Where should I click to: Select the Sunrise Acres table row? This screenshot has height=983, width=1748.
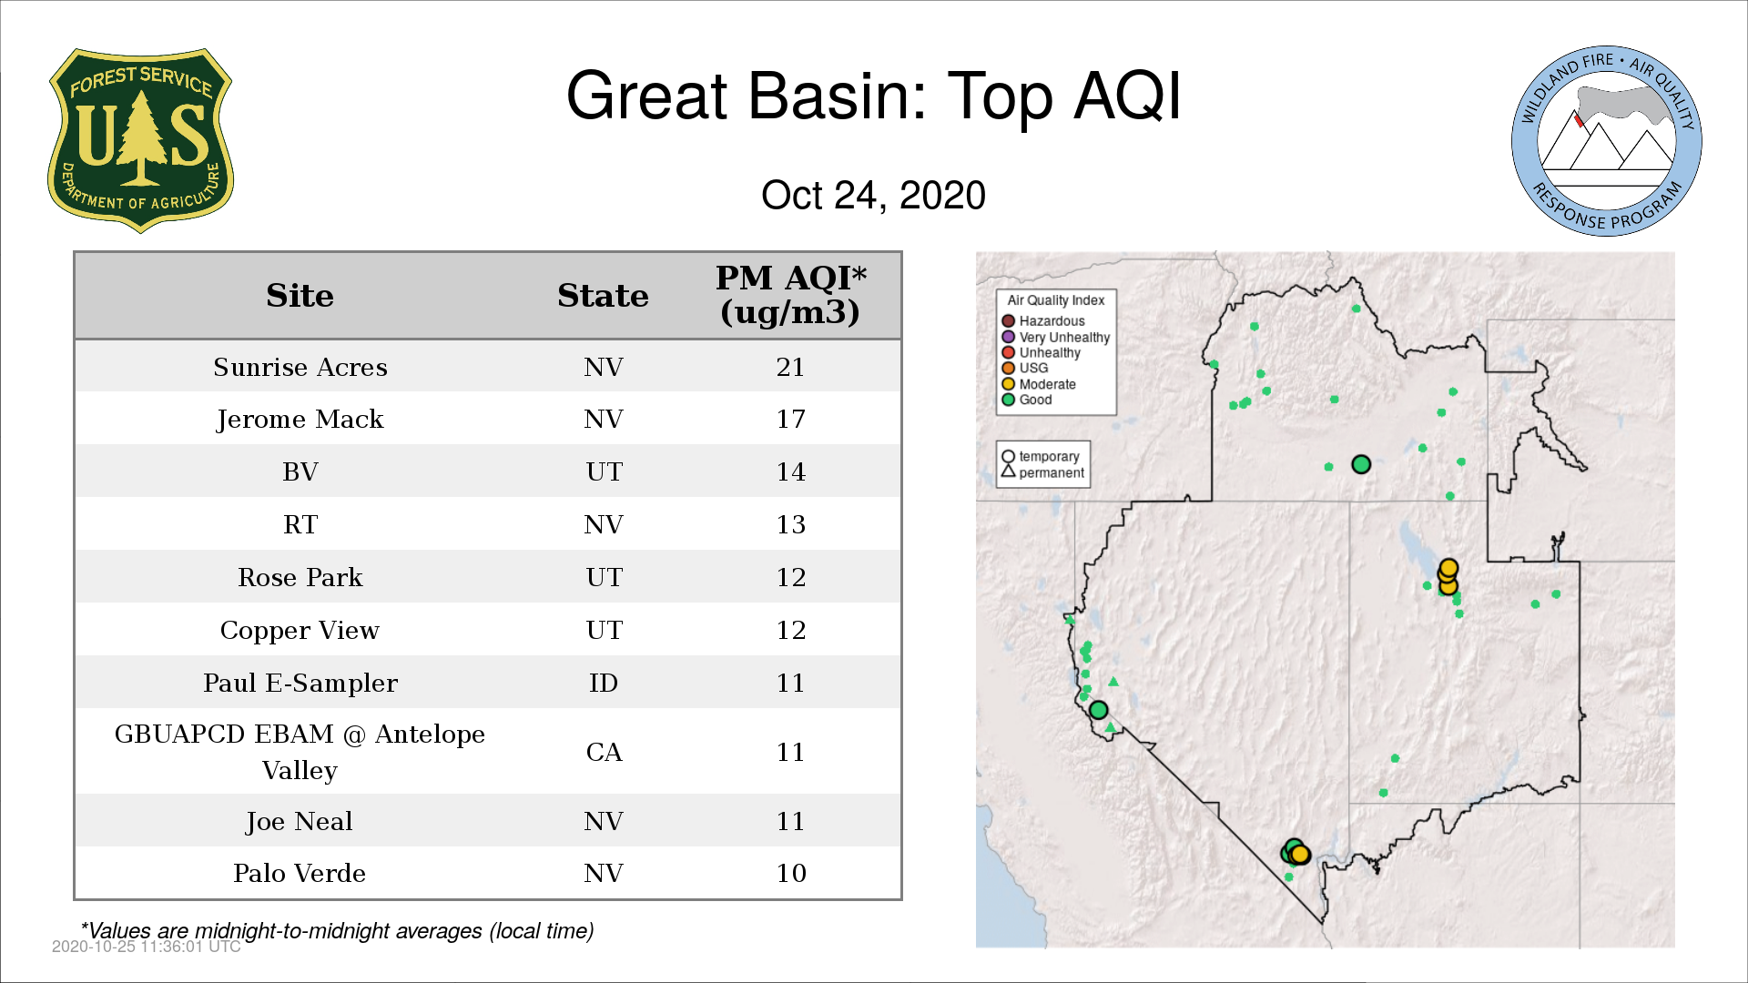(488, 367)
